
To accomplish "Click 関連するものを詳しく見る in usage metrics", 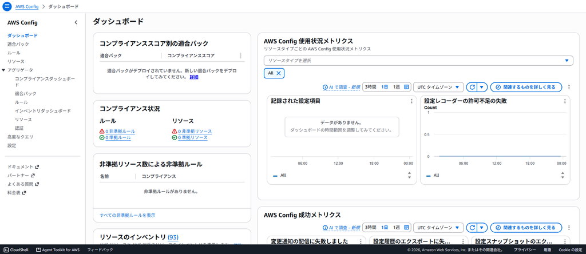I will pyautogui.click(x=526, y=87).
